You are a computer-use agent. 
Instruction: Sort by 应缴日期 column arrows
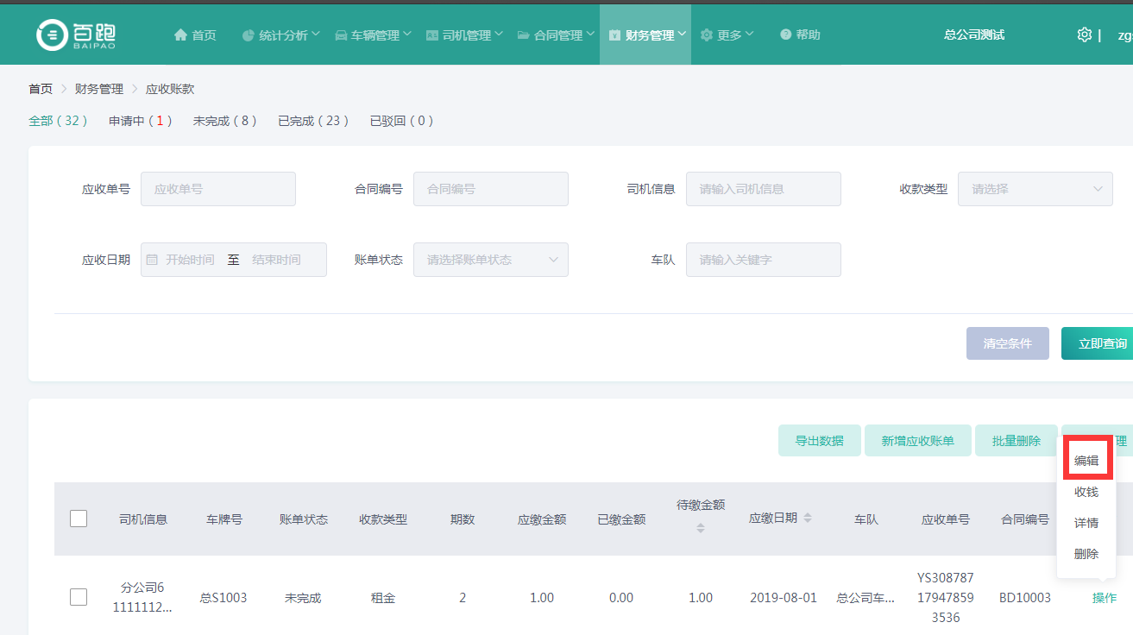pyautogui.click(x=808, y=518)
